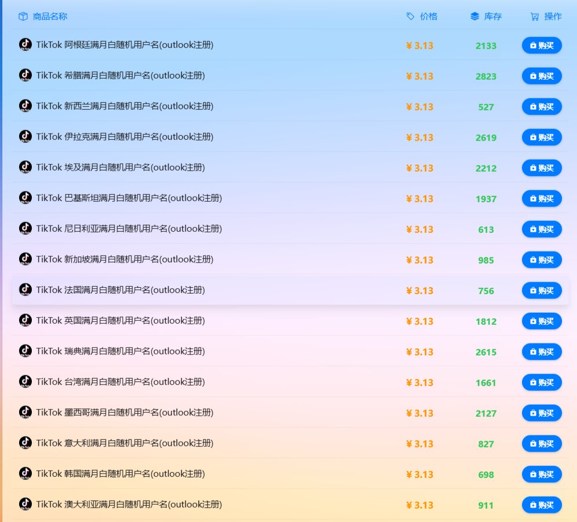Screen dimensions: 577x522
Task: Click TikTok icon in 新加坡 row
Action: [25, 259]
